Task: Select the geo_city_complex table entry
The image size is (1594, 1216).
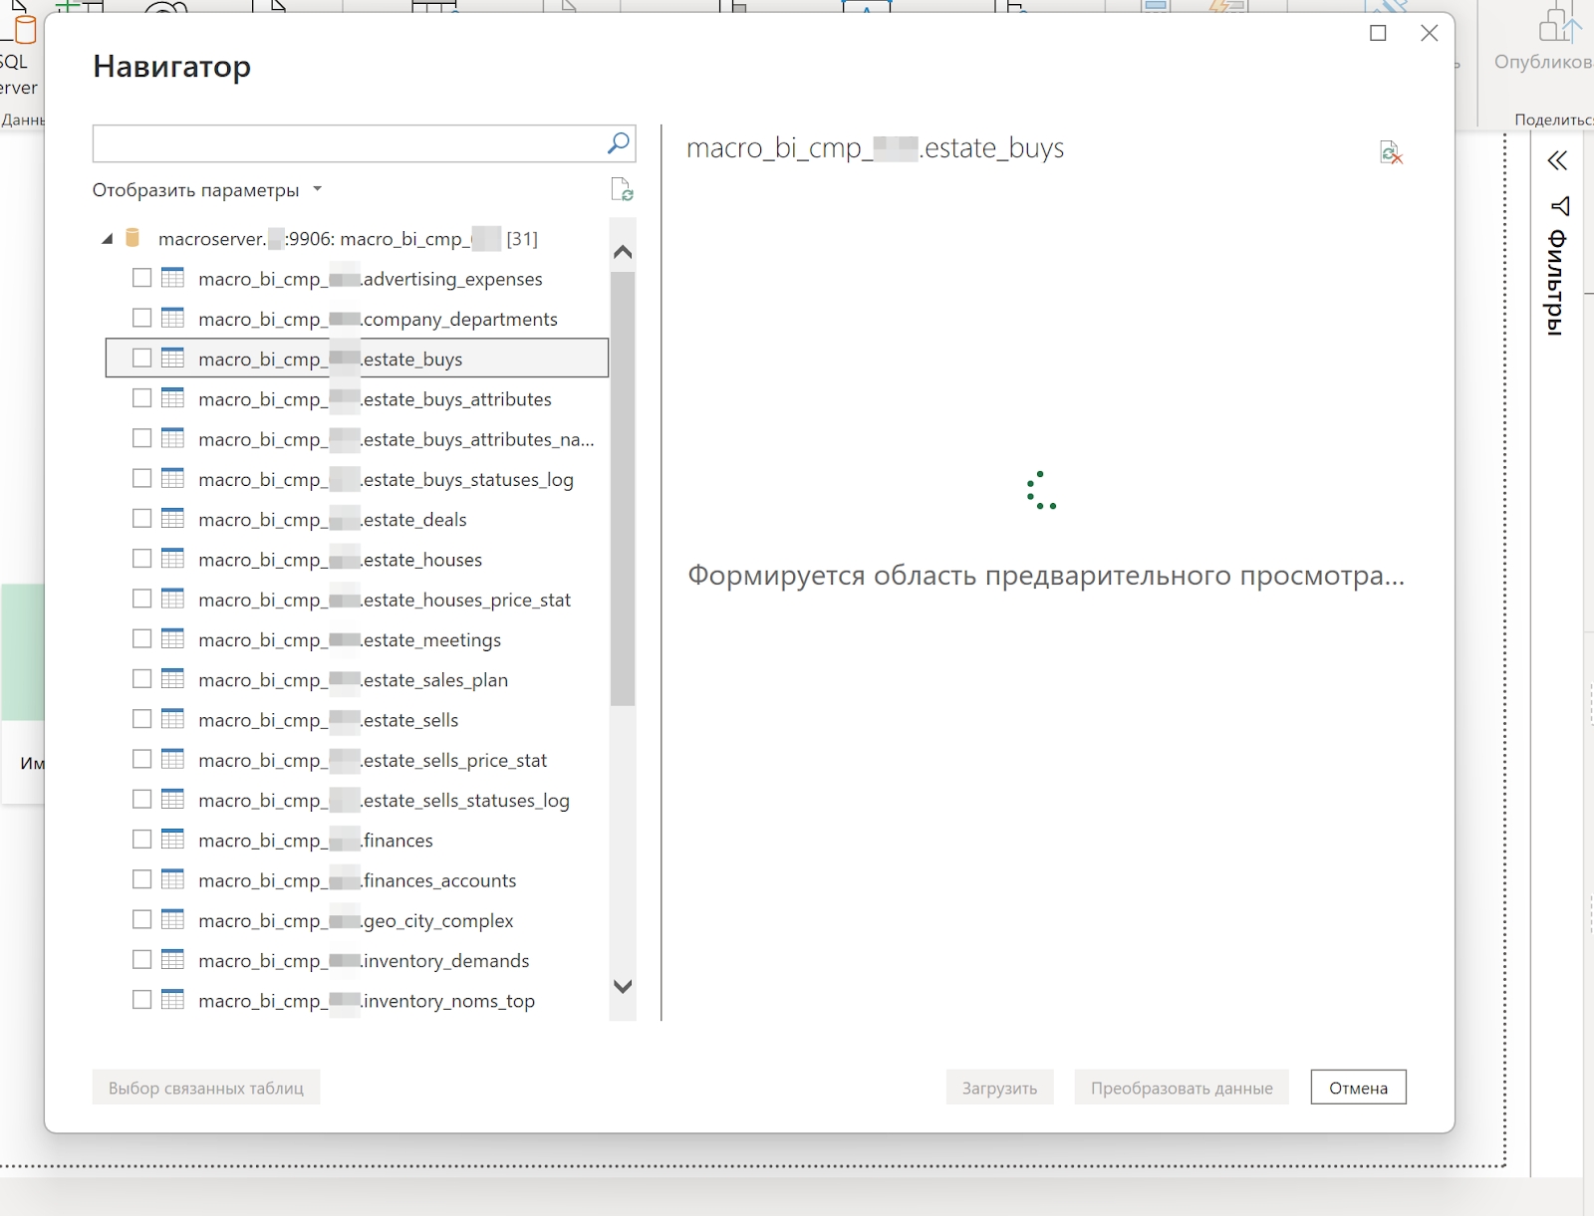Action: pos(356,920)
